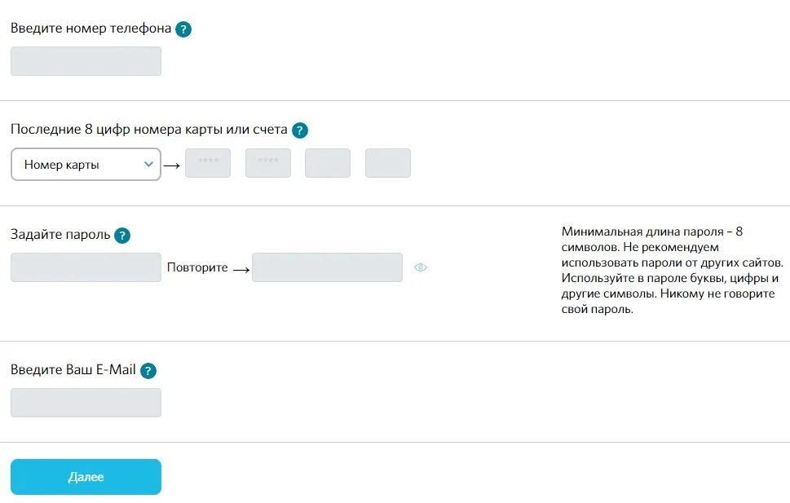This screenshot has width=790, height=503.
Task: Click question mark next to Задайте пароль
Action: (x=122, y=236)
